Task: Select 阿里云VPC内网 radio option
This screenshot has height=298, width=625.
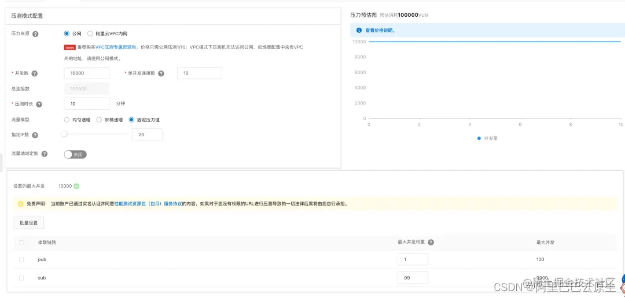Action: [x=90, y=34]
